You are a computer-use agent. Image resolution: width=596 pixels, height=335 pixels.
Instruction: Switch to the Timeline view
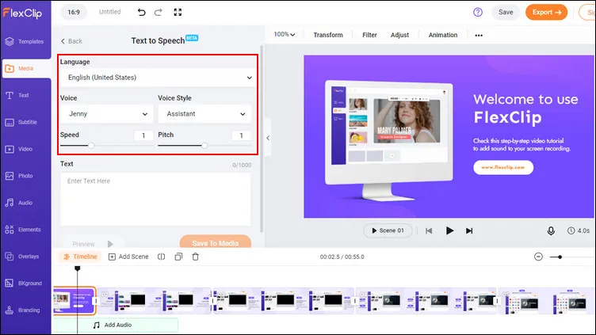80,257
